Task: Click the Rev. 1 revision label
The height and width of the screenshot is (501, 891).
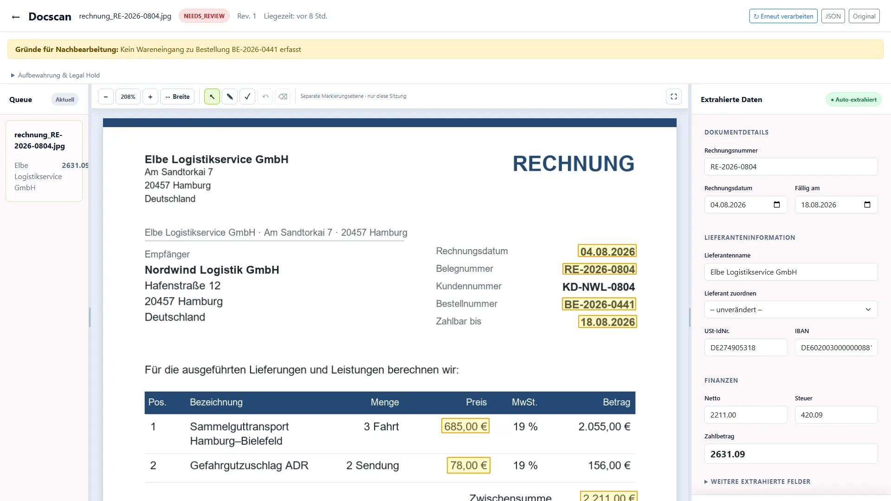Action: 246,16
